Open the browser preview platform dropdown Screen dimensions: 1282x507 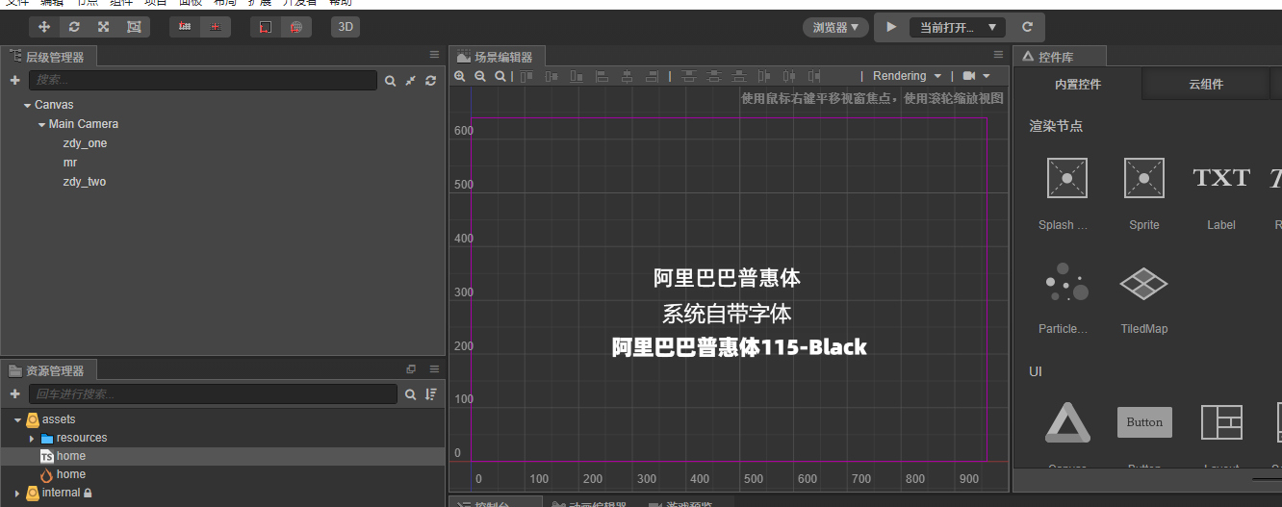pos(835,27)
